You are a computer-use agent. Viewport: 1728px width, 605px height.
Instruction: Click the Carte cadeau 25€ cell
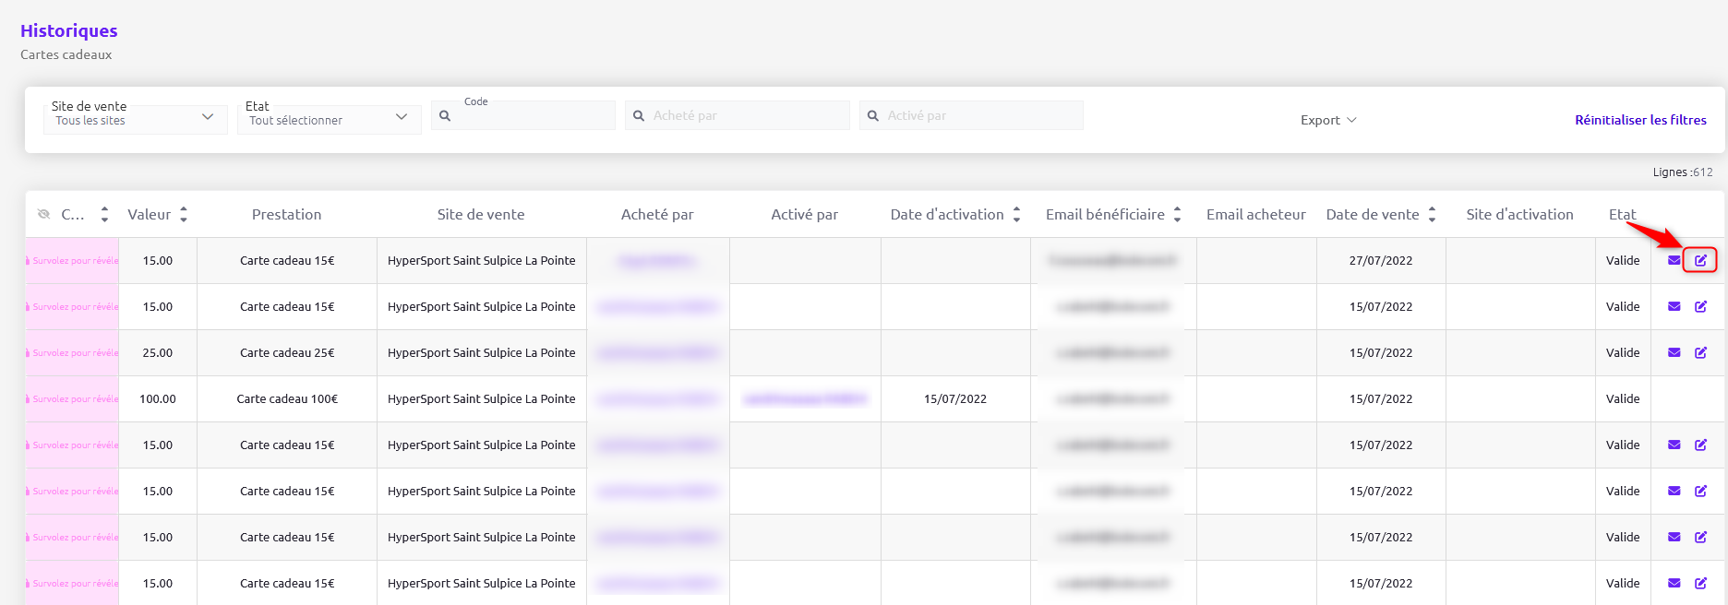[287, 353]
